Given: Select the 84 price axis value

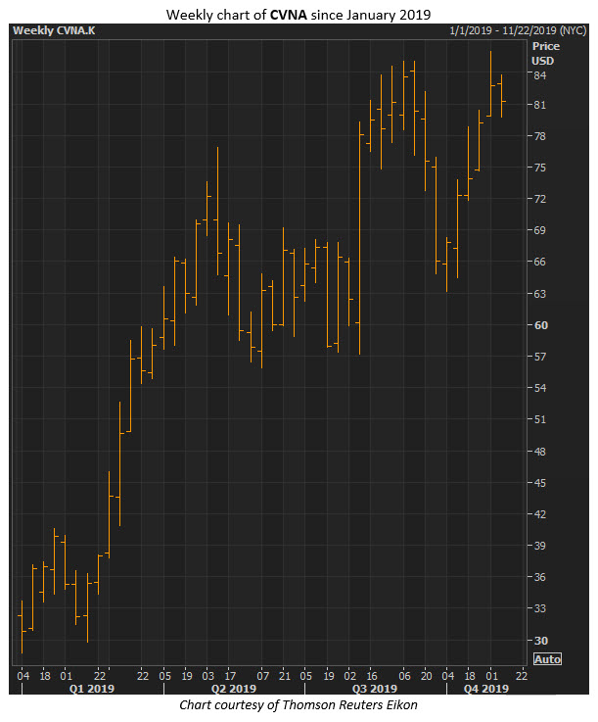Looking at the screenshot, I should pyautogui.click(x=539, y=75).
